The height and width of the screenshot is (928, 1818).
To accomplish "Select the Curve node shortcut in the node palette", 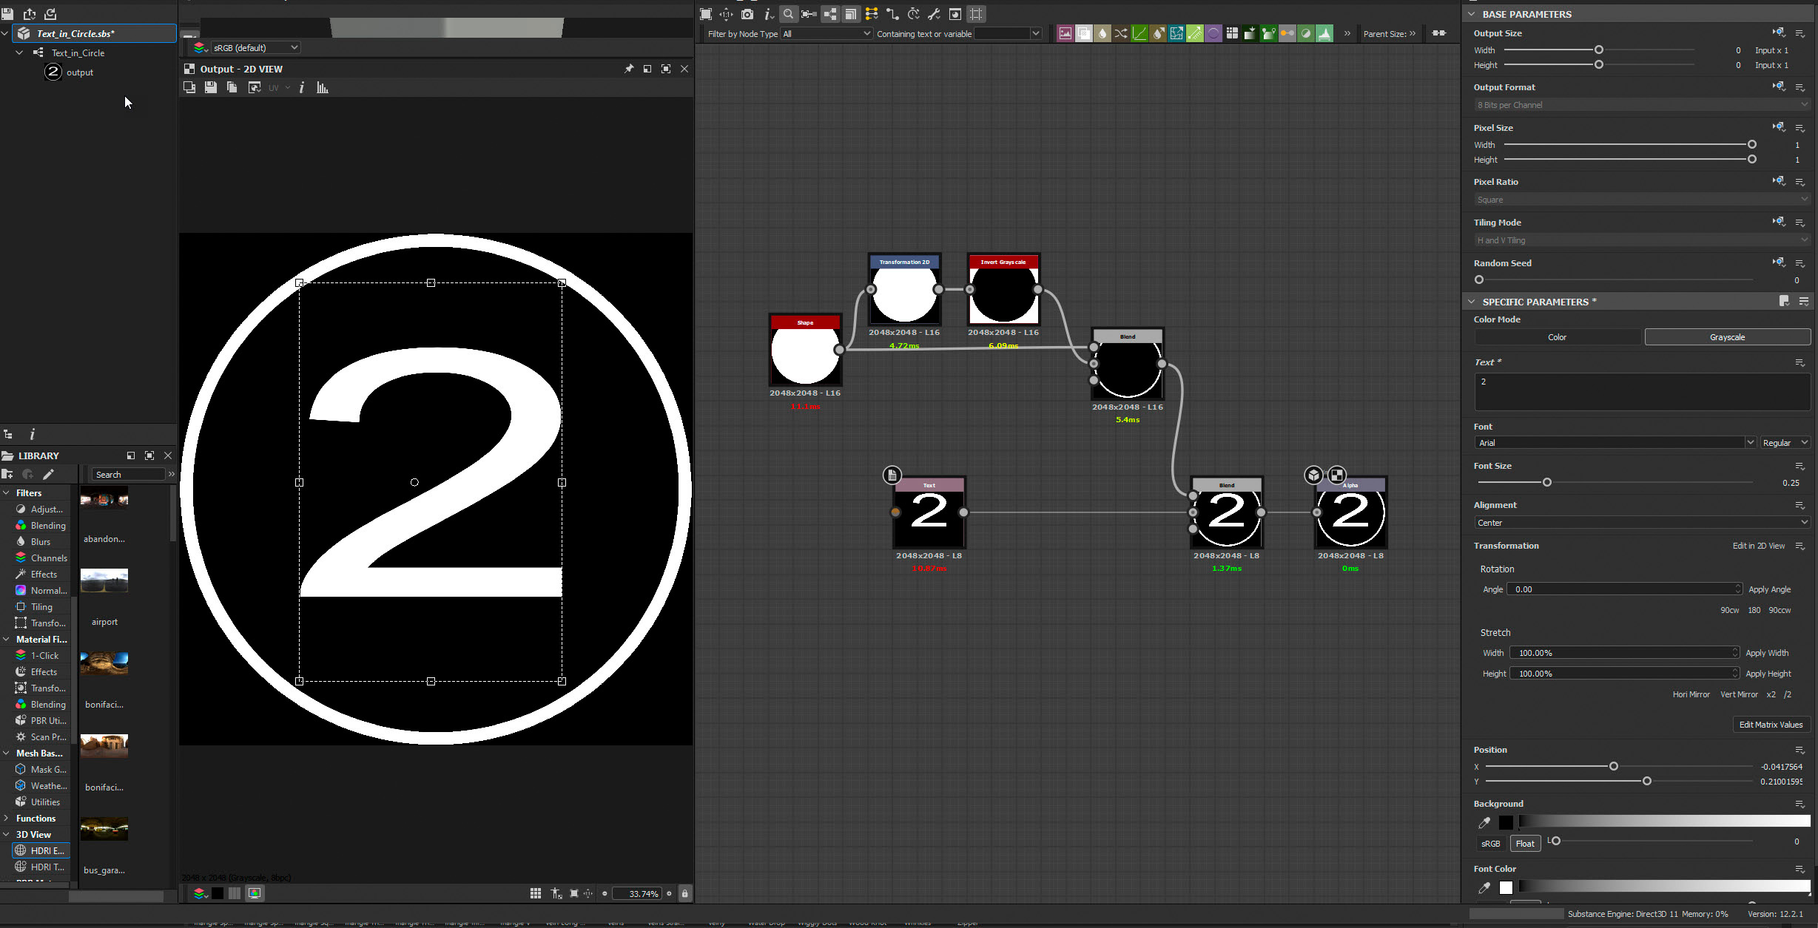I will point(1139,33).
